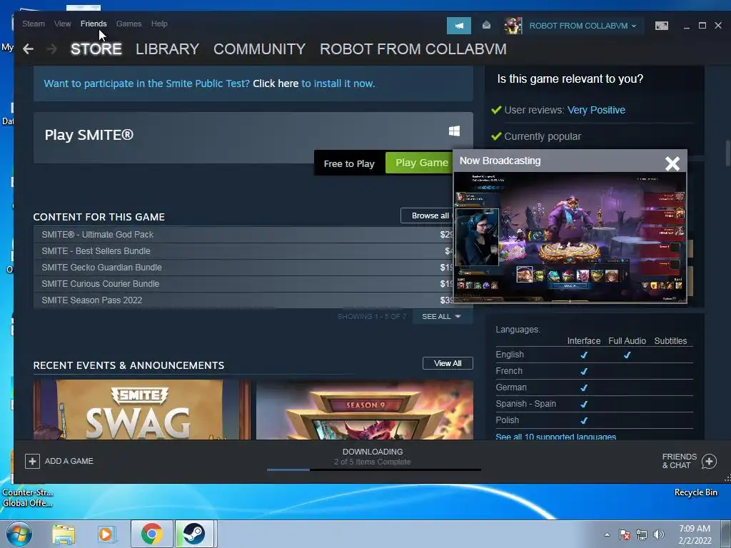The width and height of the screenshot is (731, 548).
Task: Select SMITE Gecko Guardian Bundle row
Action: [243, 268]
